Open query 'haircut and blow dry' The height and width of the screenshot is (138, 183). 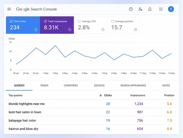coord(23,129)
